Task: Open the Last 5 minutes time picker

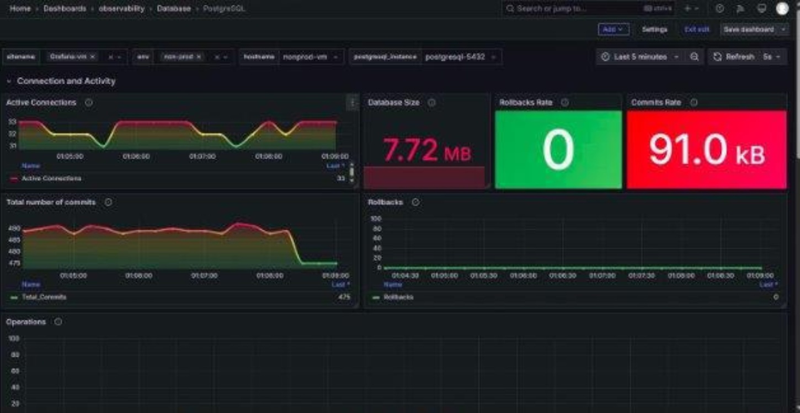Action: coord(639,57)
